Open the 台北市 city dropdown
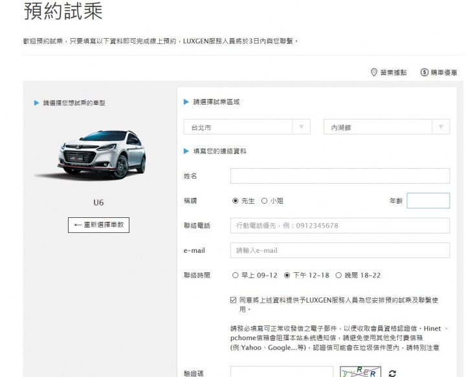 pos(247,127)
